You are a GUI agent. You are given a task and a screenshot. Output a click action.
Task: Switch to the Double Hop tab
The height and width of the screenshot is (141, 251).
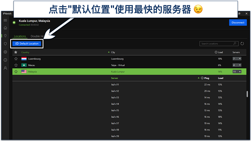(37, 36)
